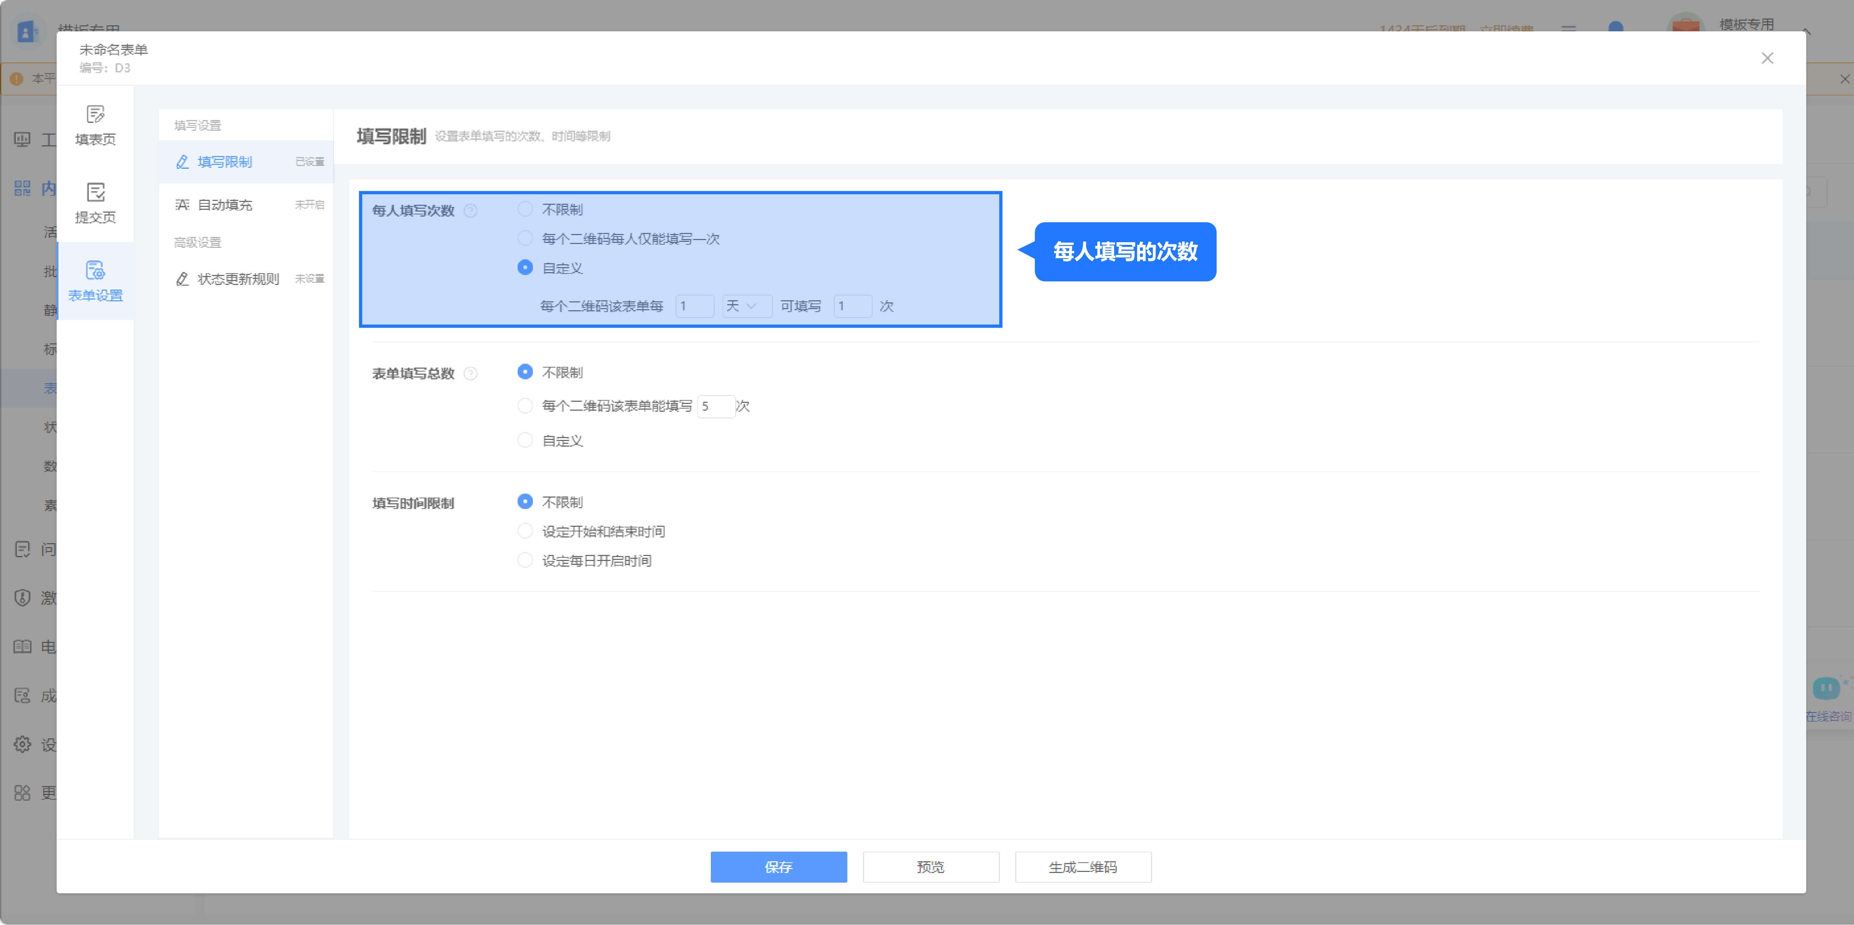
Task: Open the 填表页 icon tab
Action: pyautogui.click(x=95, y=125)
